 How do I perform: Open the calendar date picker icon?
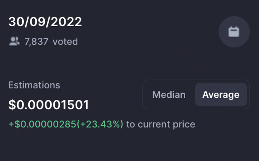(x=234, y=32)
